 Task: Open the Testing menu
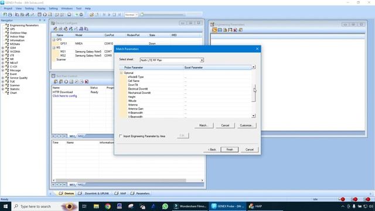coord(29,8)
